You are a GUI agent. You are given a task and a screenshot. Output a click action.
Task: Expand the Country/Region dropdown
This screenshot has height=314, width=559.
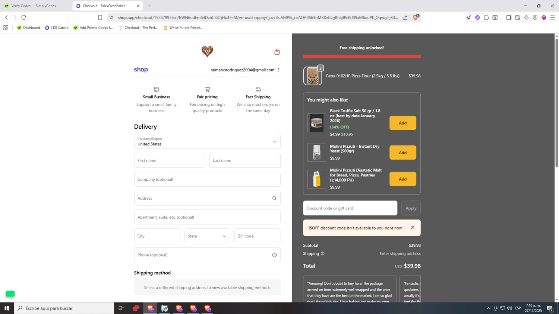[207, 141]
